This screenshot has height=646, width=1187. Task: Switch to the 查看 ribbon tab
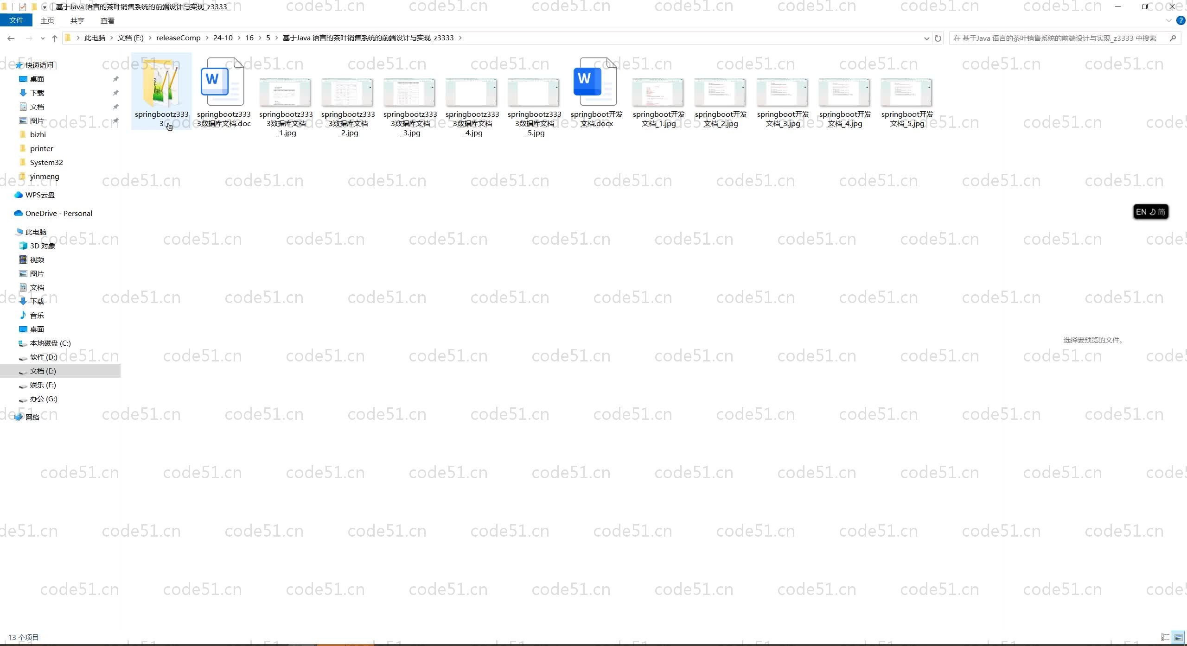[107, 20]
